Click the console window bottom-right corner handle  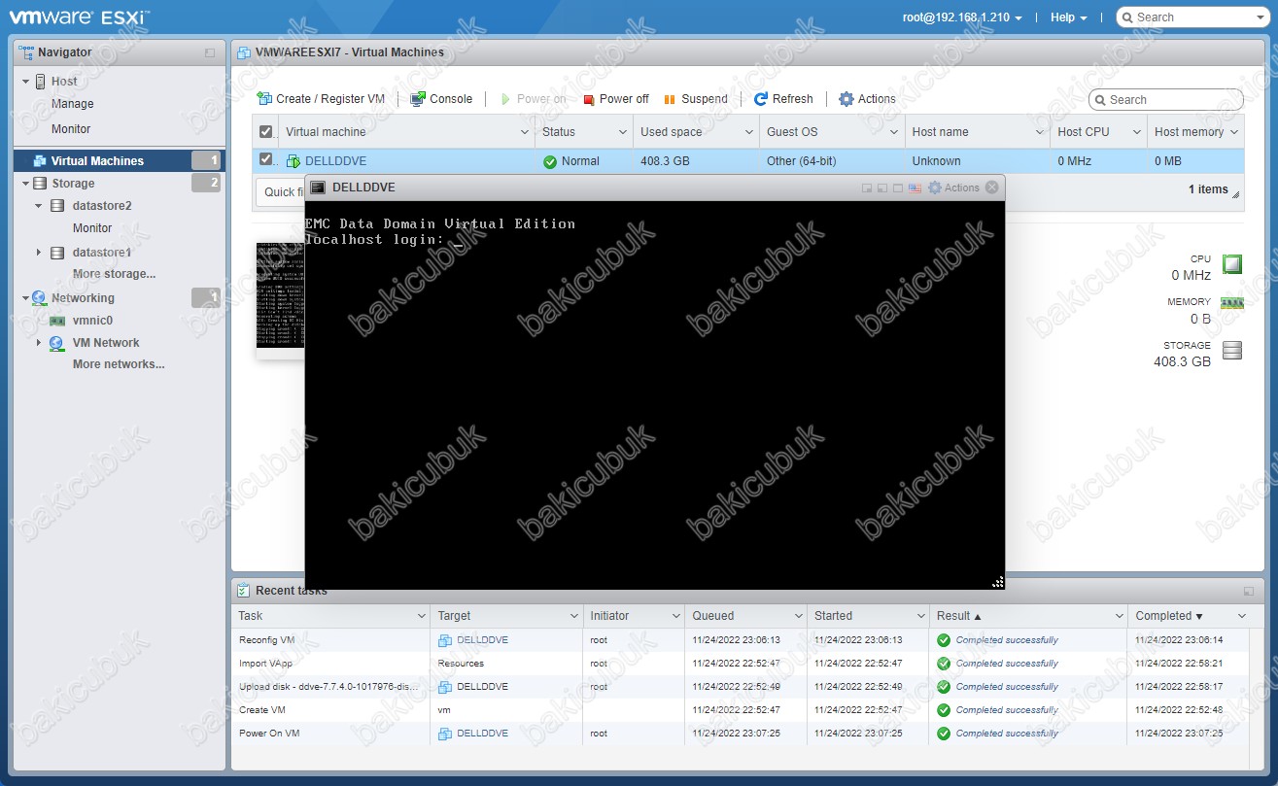click(x=998, y=582)
